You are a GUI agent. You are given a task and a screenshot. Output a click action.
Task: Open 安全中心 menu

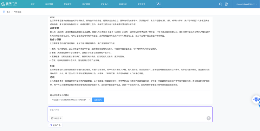tap(104, 4)
